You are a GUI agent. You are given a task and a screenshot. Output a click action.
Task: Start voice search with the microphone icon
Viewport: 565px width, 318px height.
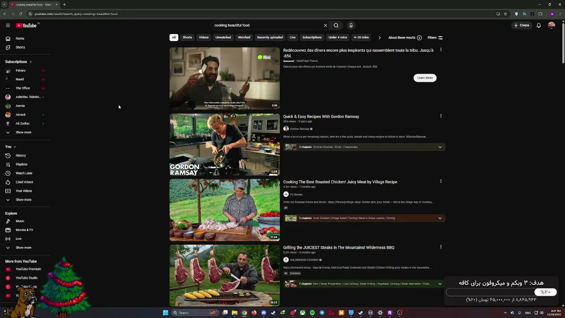351,26
